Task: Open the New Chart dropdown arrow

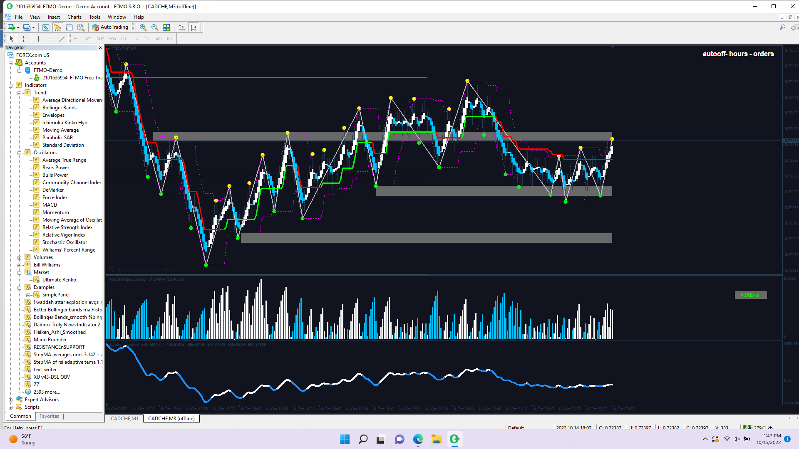Action: (x=18, y=28)
